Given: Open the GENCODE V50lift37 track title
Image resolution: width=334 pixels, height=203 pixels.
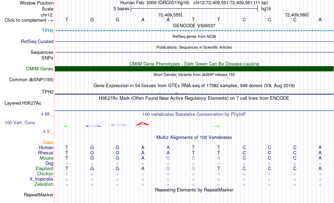Looking at the screenshot, I should click(194, 26).
